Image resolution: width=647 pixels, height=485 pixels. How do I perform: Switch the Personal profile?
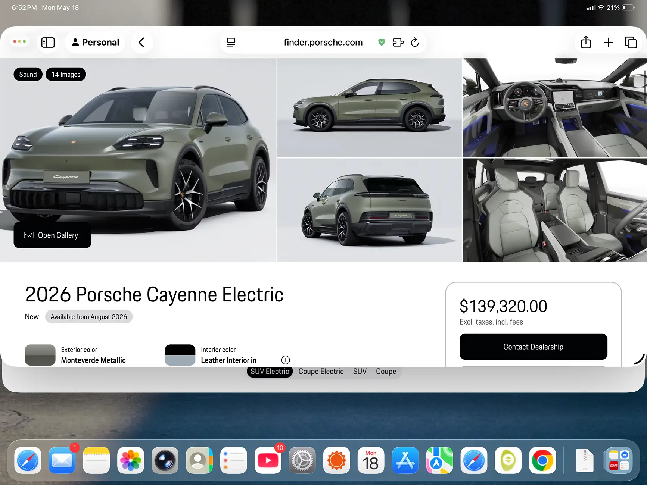point(95,43)
